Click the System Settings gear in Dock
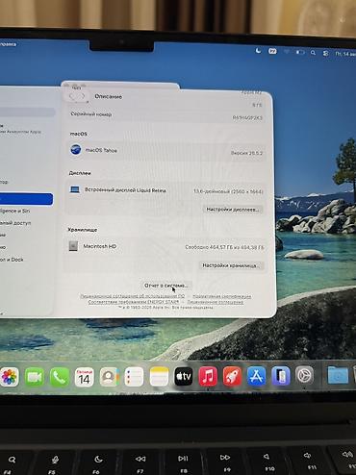 (304, 375)
